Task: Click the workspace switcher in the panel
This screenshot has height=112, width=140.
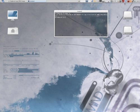Action: (79, 1)
